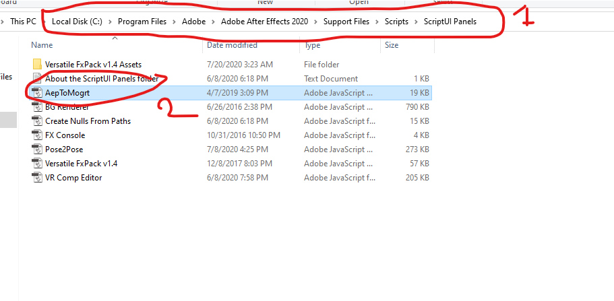Select the VR Comp Editor file icon

tap(37, 178)
